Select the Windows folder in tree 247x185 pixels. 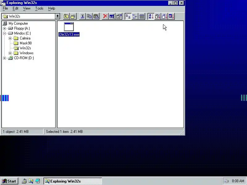(x=27, y=53)
